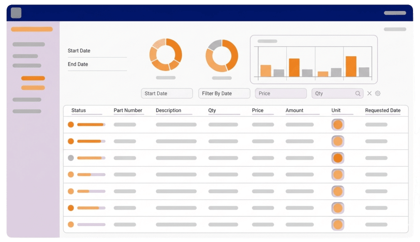Select the darkest Unit icon in third row
This screenshot has width=420, height=242.
coord(338,158)
